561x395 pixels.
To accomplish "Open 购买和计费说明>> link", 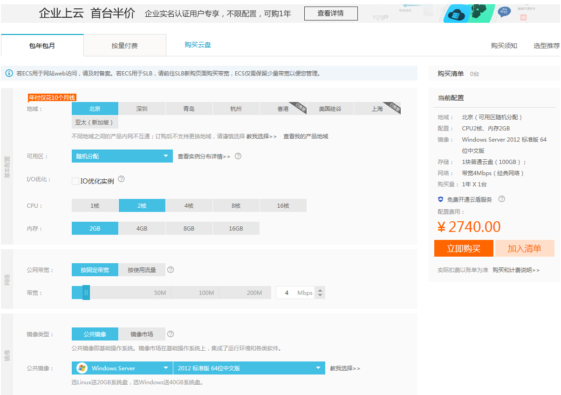I will (x=516, y=270).
